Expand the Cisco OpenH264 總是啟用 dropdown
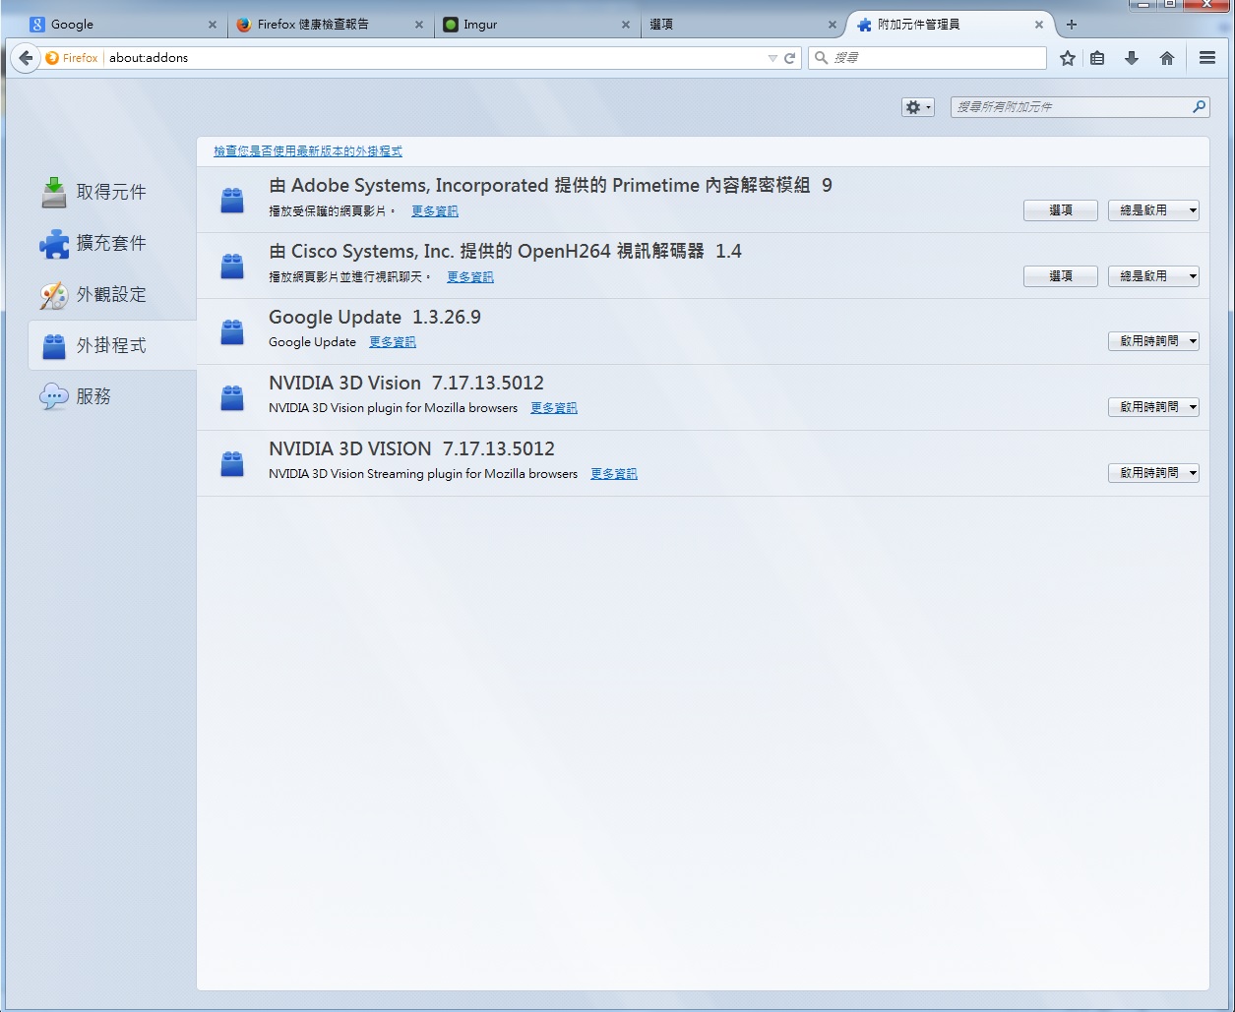The width and height of the screenshot is (1235, 1012). pyautogui.click(x=1152, y=276)
